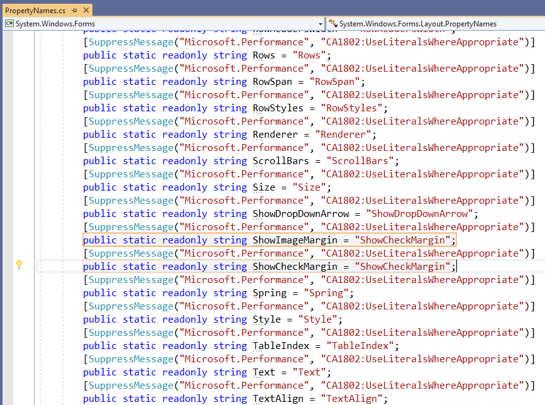Click the identifier ShowCheckMargin field name
This screenshot has height=405, width=545.
[x=295, y=266]
